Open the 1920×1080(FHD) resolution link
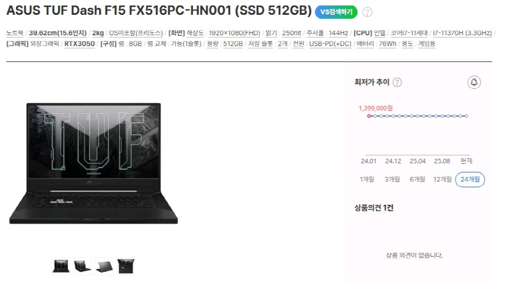The image size is (506, 284). pyautogui.click(x=234, y=33)
